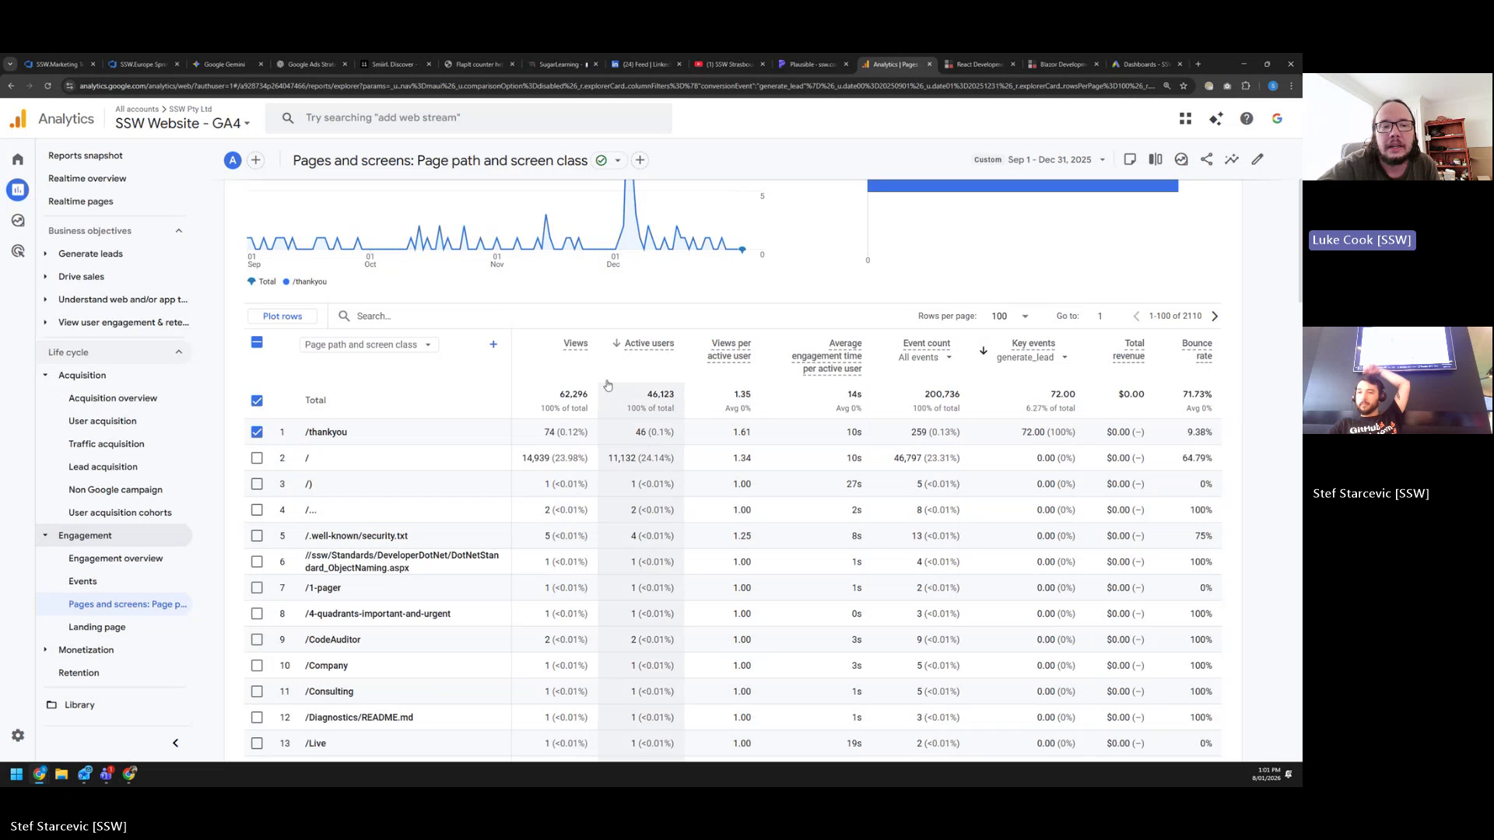Open the Google apps grid icon

(x=1185, y=118)
